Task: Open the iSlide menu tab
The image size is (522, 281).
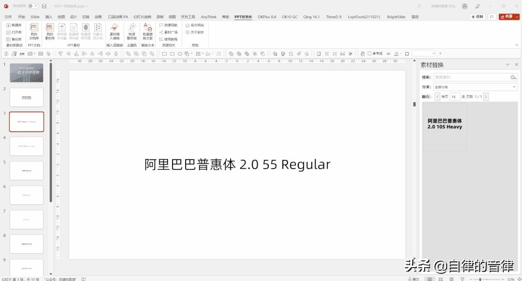Action: click(35, 16)
